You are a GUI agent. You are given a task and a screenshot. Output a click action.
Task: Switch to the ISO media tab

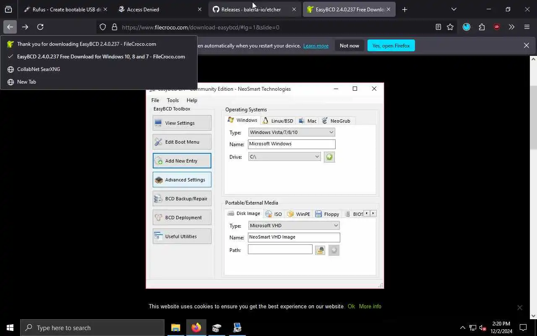pyautogui.click(x=274, y=214)
